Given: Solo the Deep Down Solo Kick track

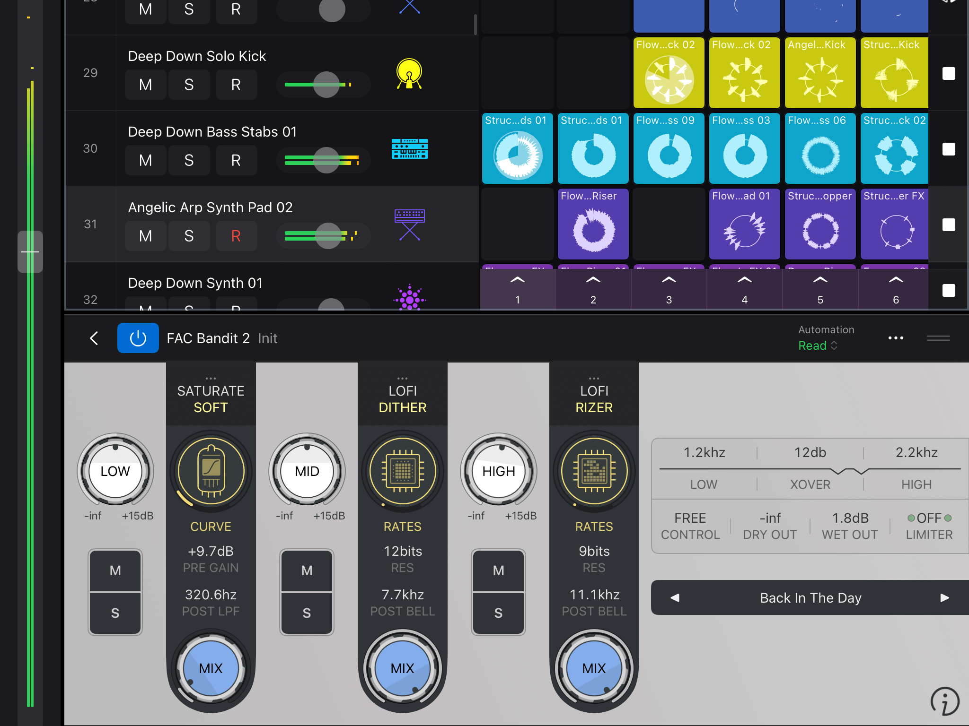Looking at the screenshot, I should click(189, 85).
